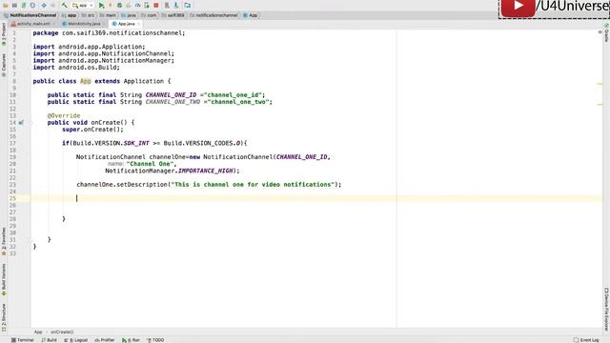Click the app module breadcrumb
Viewport: 610px width, 343px height.
70,15
